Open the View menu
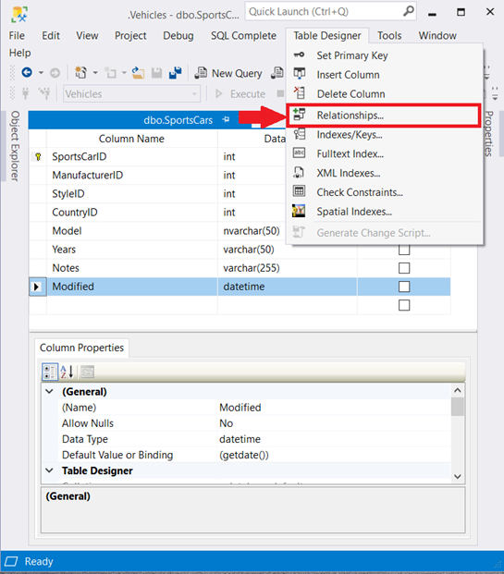This screenshot has width=504, height=574. coord(87,35)
